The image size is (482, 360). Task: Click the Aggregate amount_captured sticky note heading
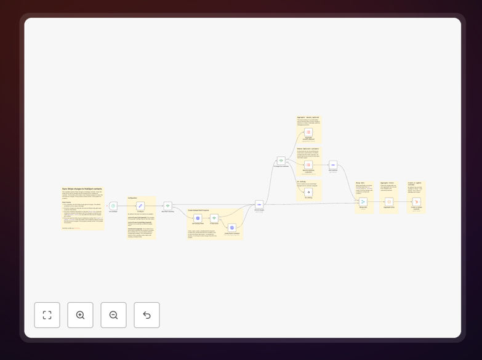tap(308, 118)
